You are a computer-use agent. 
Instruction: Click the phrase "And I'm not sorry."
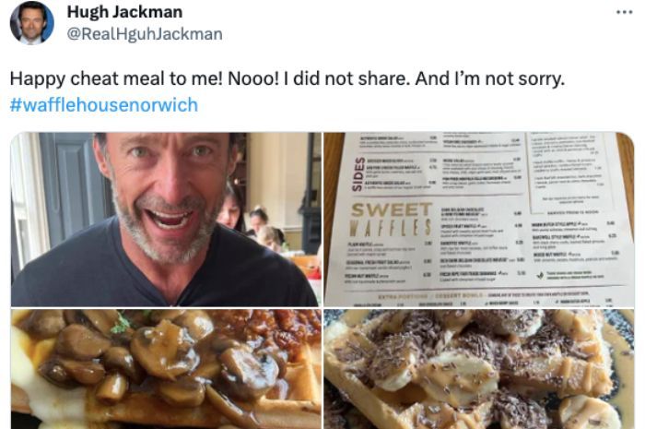pos(490,78)
